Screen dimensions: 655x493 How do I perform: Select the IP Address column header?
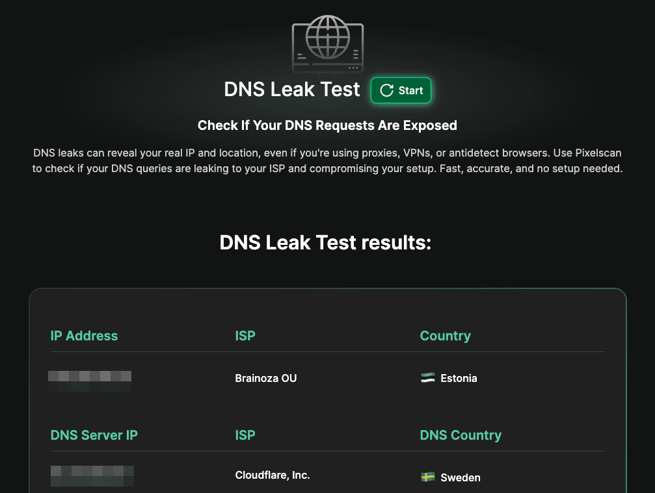click(x=84, y=336)
